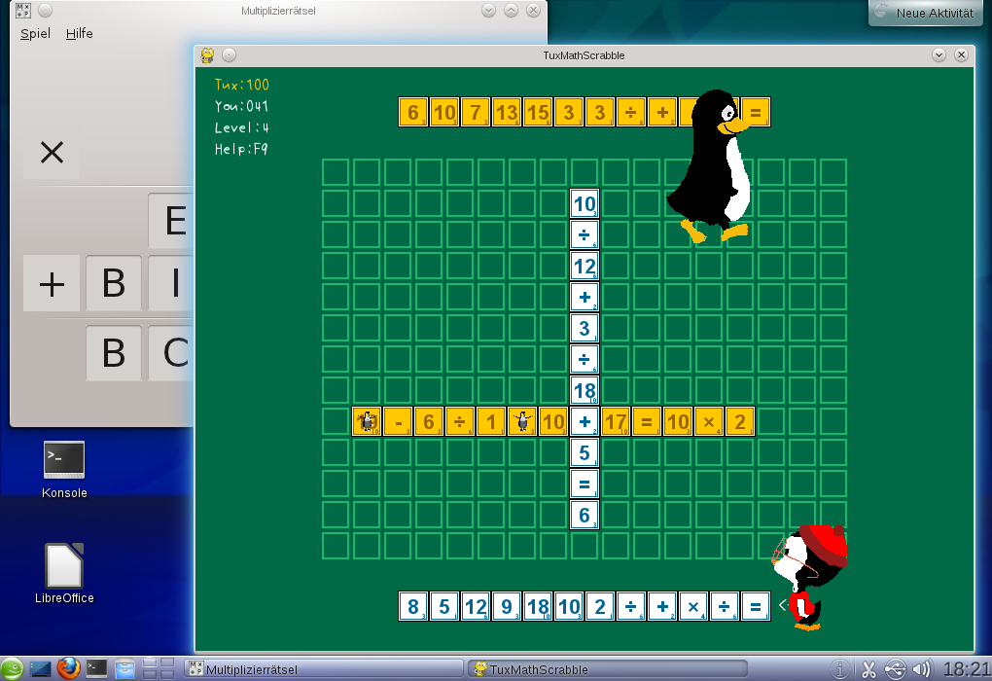The width and height of the screenshot is (992, 681).
Task: Click the Level:4 text
Action: (241, 127)
